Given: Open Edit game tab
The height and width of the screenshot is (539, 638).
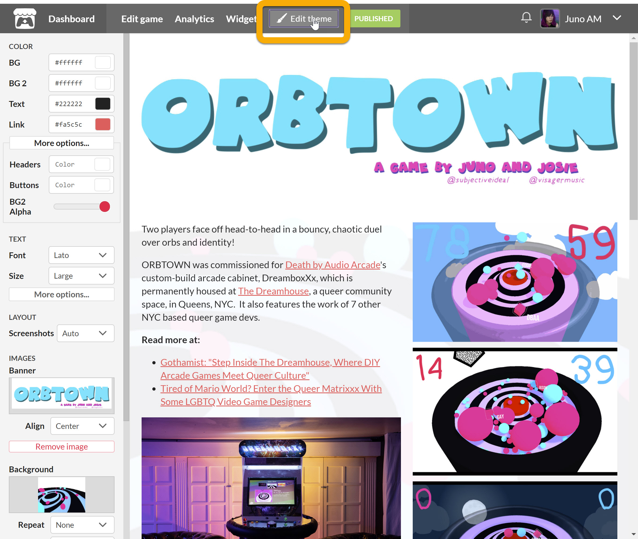Looking at the screenshot, I should tap(142, 19).
